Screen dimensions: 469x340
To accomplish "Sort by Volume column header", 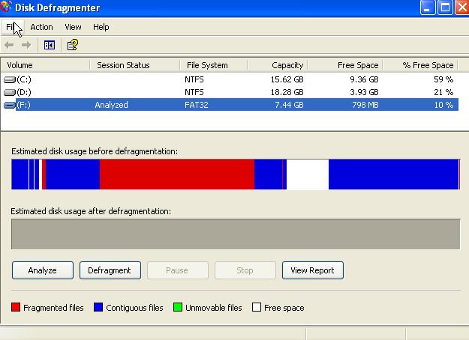I will (x=45, y=65).
